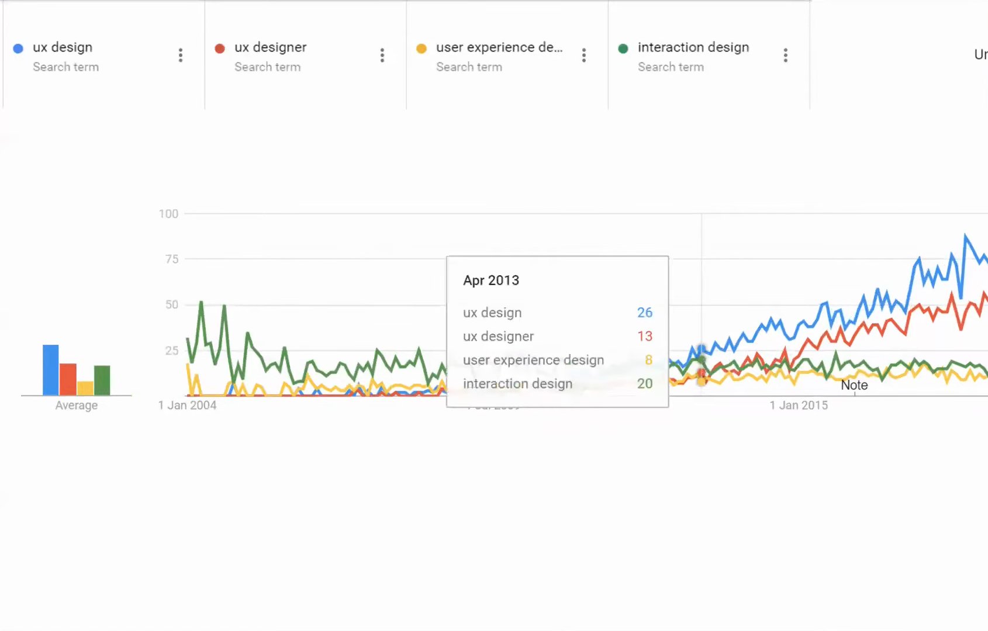Click the 25 y-axis label

[172, 351]
